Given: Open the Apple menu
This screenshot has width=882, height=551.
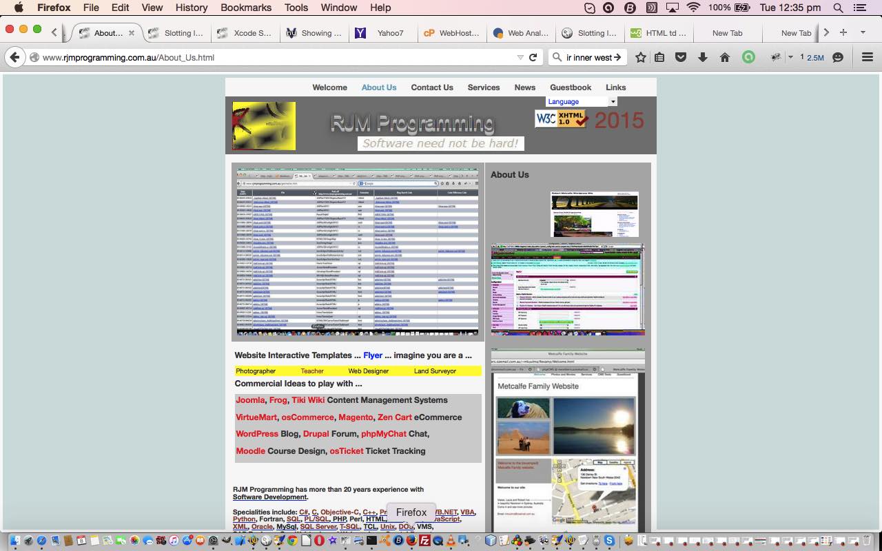Looking at the screenshot, I should (x=19, y=8).
